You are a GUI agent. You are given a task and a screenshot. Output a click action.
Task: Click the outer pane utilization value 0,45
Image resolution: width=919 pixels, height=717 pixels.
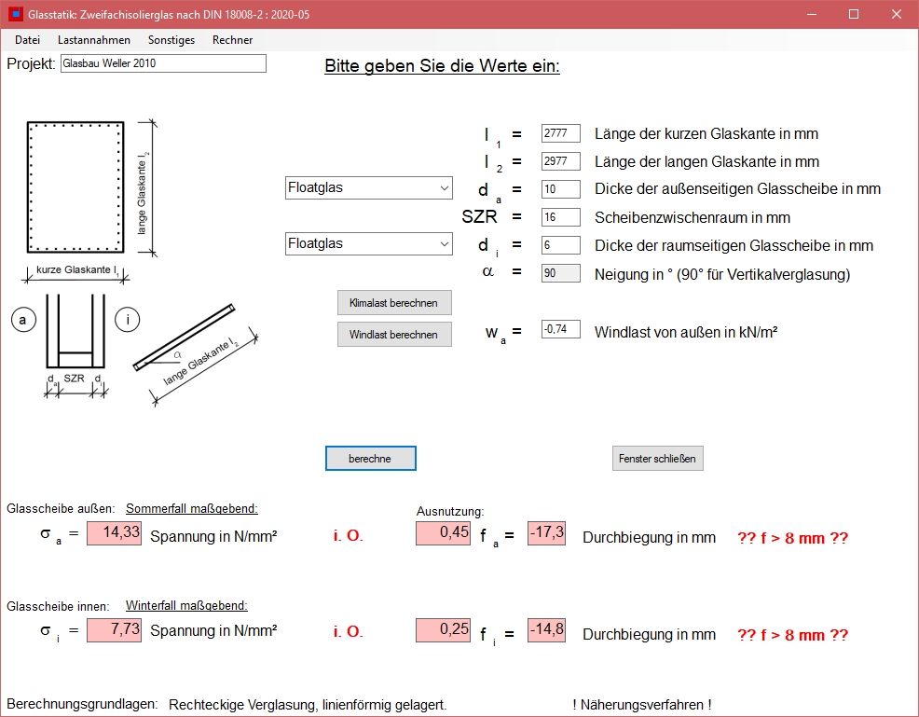443,533
